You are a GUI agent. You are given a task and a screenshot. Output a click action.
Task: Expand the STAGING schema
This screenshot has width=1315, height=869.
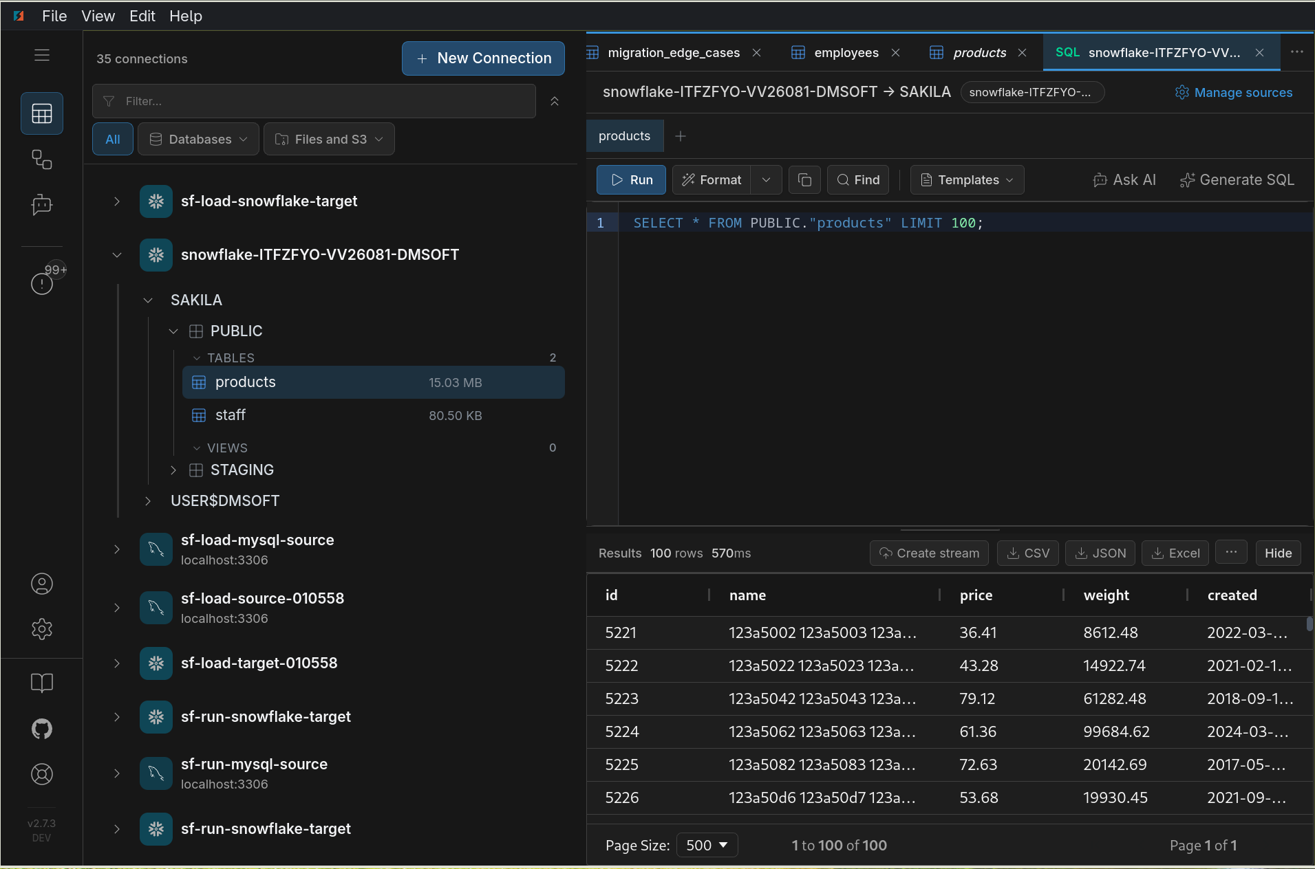click(x=173, y=470)
